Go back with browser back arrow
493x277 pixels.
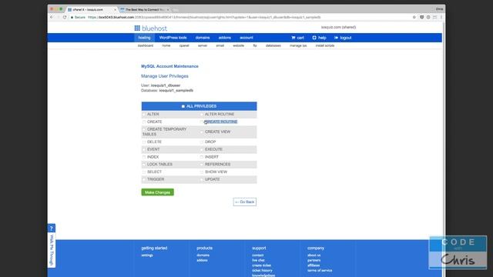52,17
